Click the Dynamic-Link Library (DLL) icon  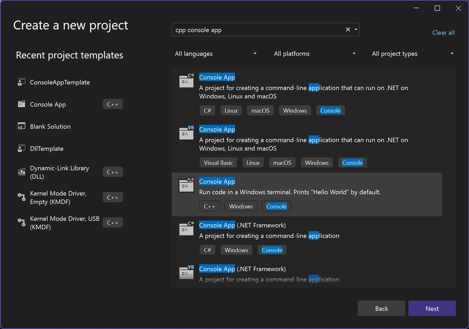[22, 172]
